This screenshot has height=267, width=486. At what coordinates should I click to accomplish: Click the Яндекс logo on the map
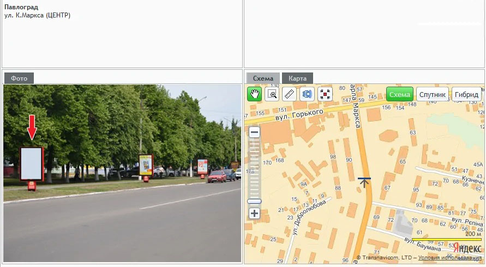click(x=466, y=247)
